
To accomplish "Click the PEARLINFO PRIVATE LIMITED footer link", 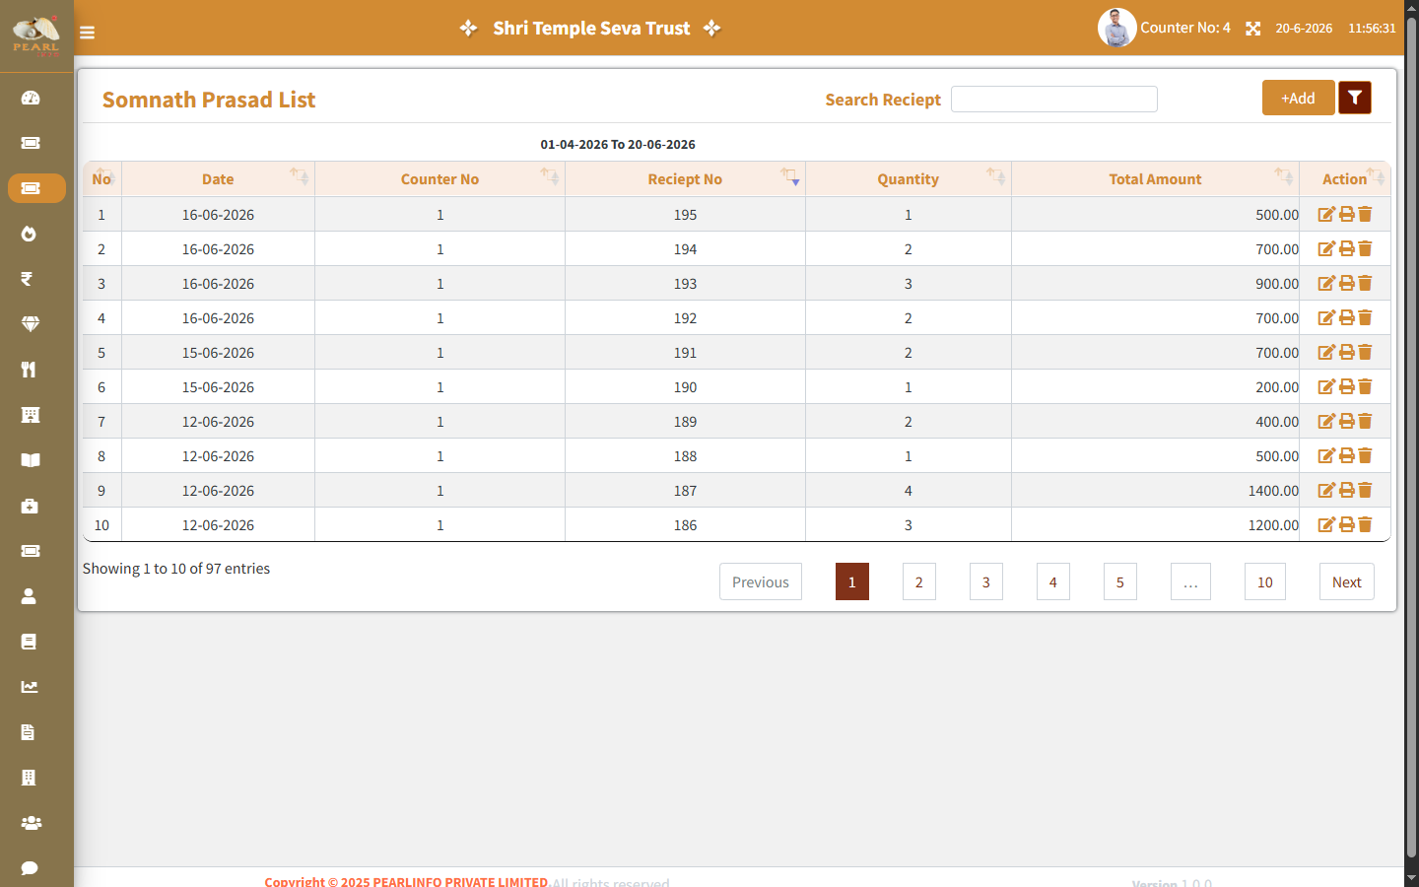I will [460, 881].
